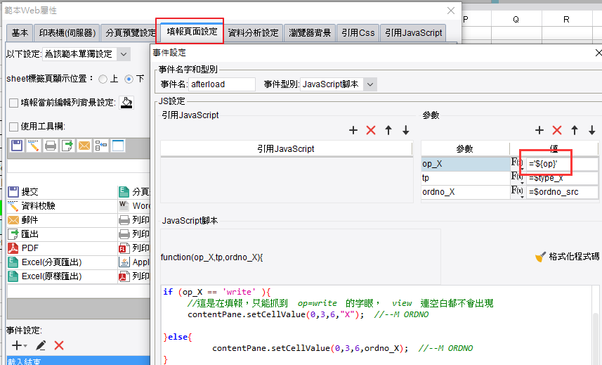
Task: Select 載入結束 event row
Action: [78, 361]
